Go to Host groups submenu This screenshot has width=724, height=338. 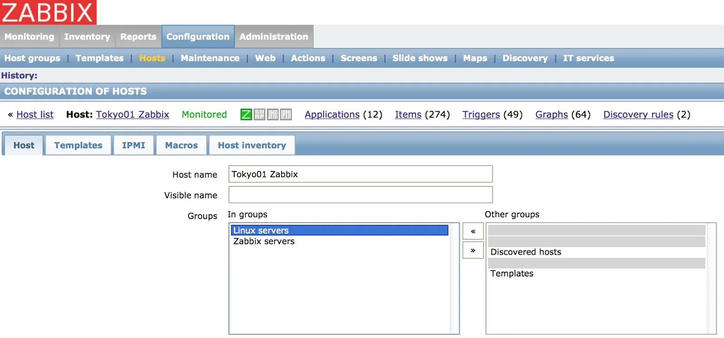pyautogui.click(x=32, y=58)
